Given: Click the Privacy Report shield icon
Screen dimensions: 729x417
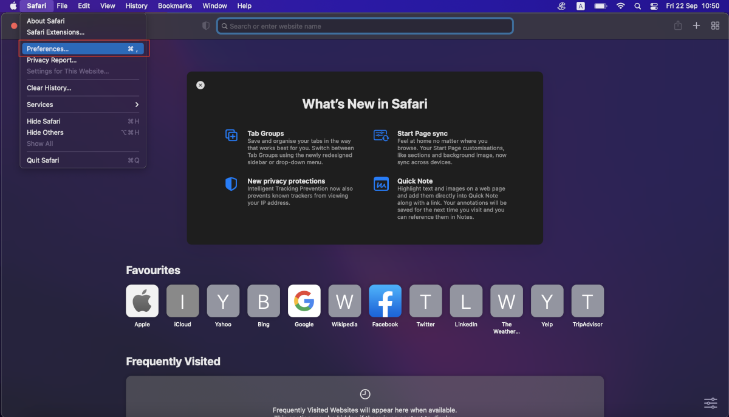Looking at the screenshot, I should [x=206, y=26].
